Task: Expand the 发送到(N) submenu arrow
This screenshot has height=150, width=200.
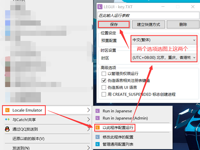Action: (x=88, y=148)
